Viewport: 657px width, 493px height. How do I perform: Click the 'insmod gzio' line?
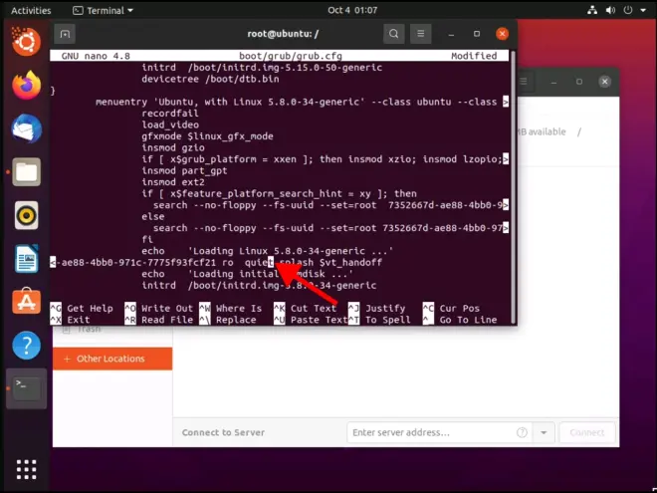173,147
